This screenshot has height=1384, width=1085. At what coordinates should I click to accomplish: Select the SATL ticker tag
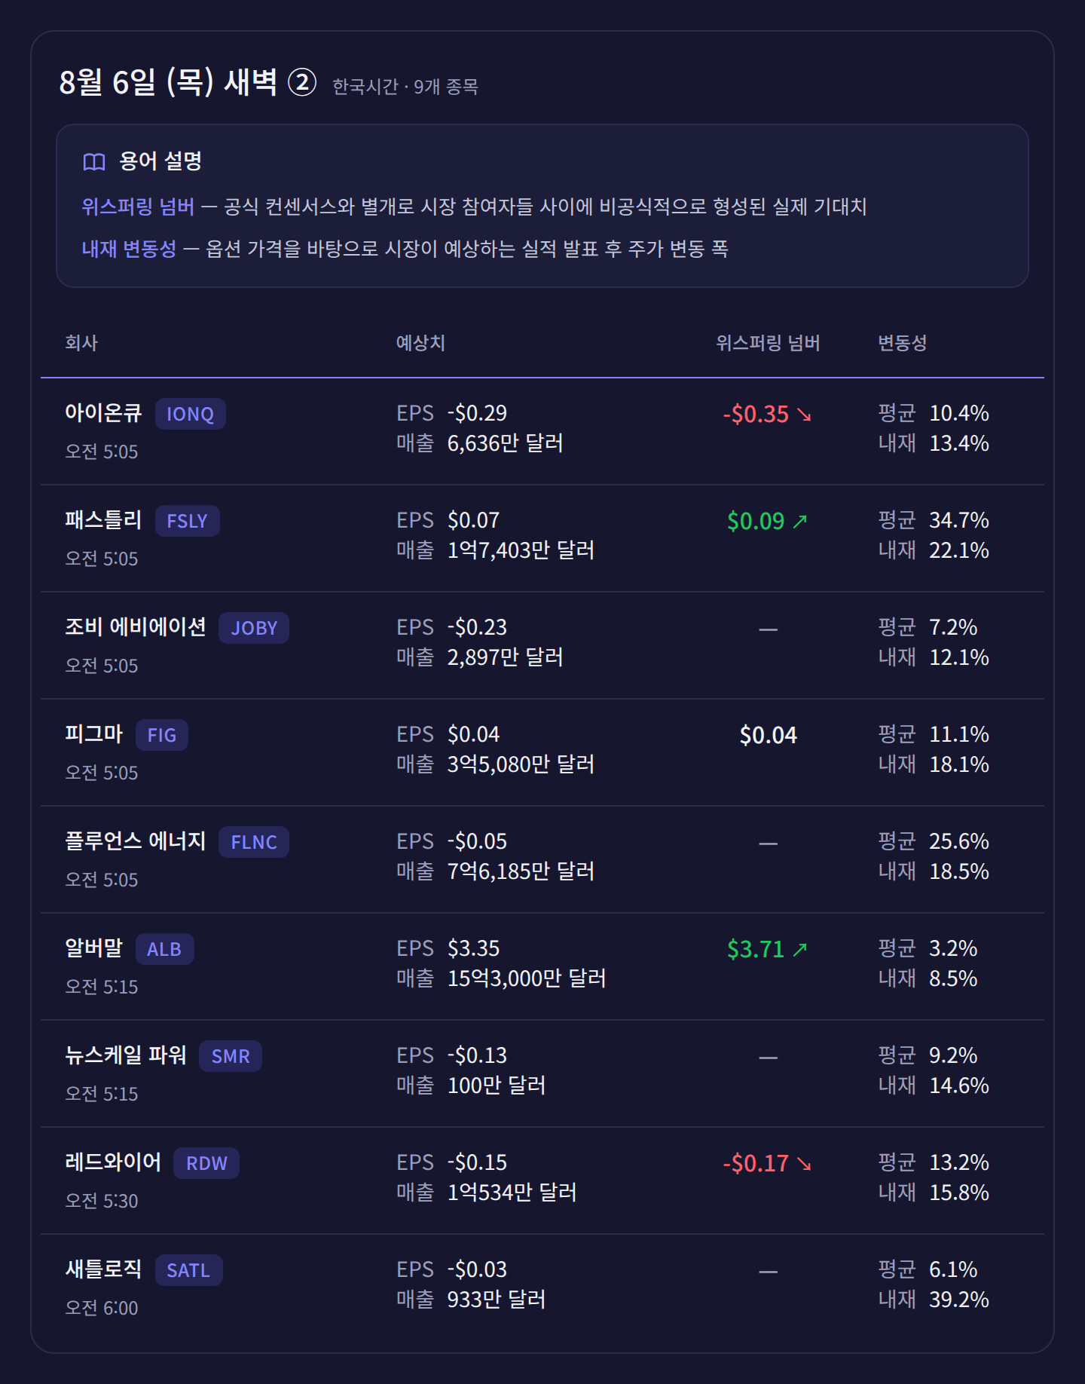(x=189, y=1270)
